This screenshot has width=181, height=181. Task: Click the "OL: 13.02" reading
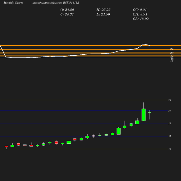(x=141, y=19)
